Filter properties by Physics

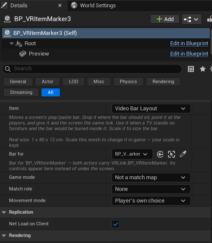[128, 81]
